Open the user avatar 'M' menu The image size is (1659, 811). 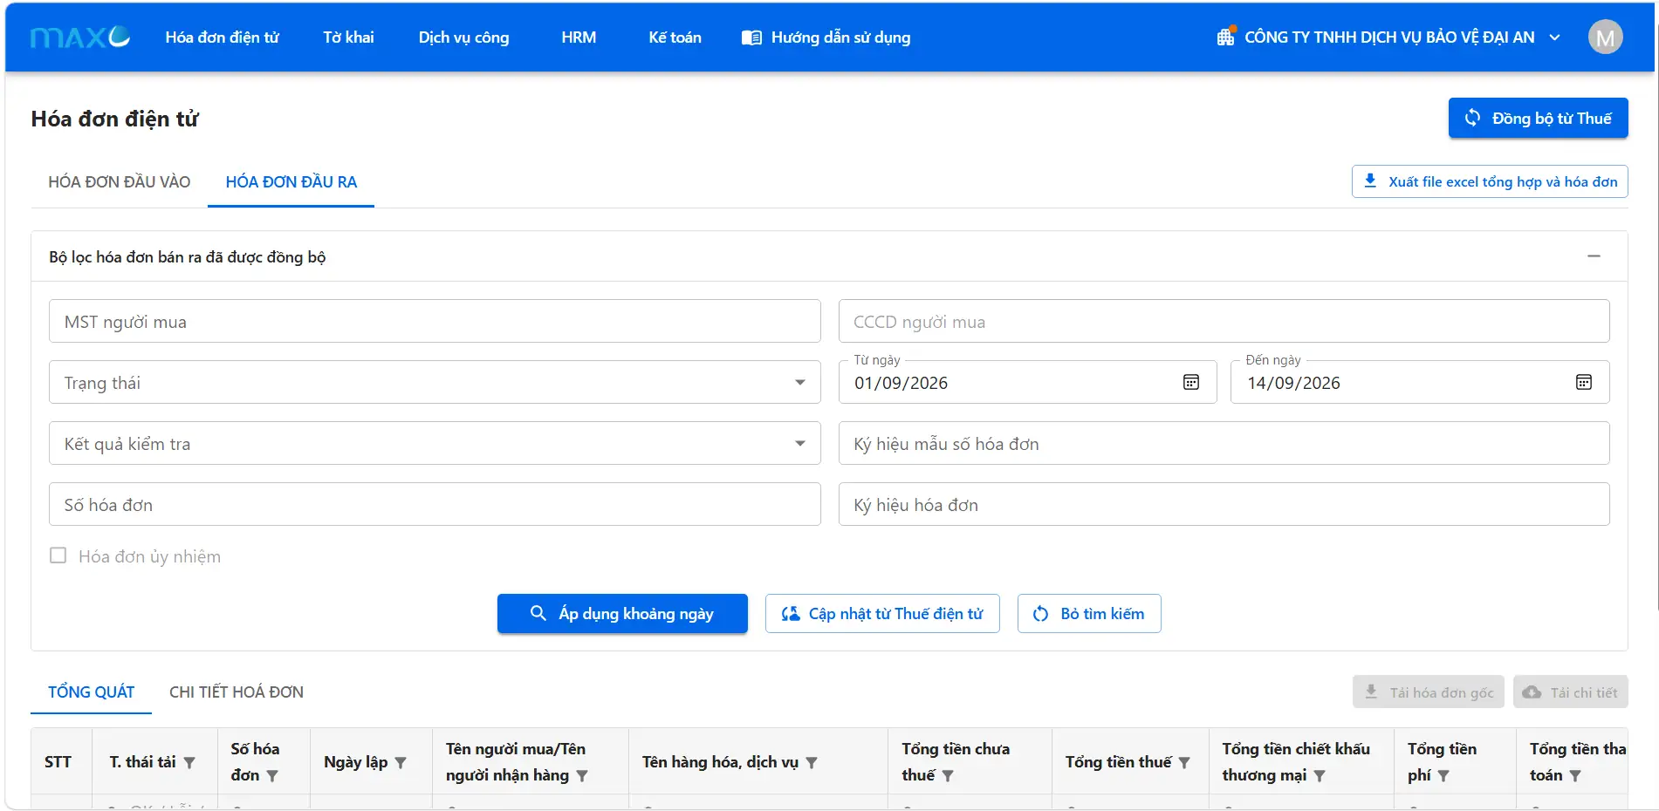(x=1605, y=37)
